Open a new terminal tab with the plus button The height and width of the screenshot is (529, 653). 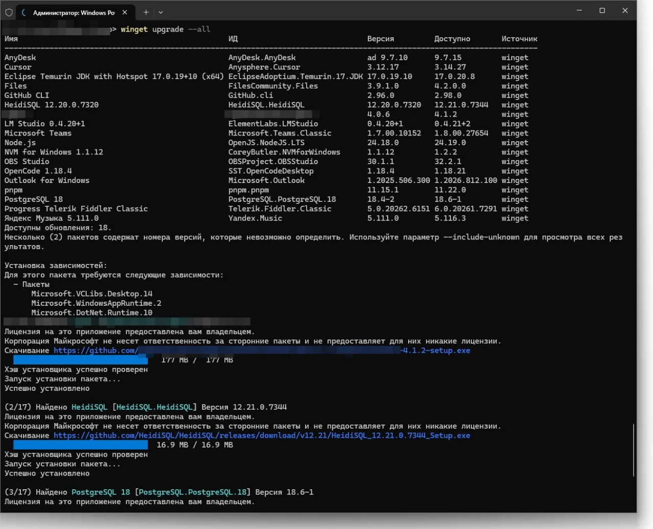click(146, 12)
